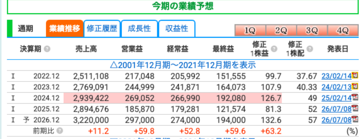Switch to the 修正履歴 tab
362x139 pixels.
tap(102, 29)
